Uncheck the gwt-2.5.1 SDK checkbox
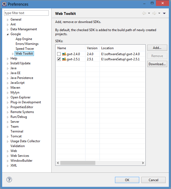 tap(59, 59)
